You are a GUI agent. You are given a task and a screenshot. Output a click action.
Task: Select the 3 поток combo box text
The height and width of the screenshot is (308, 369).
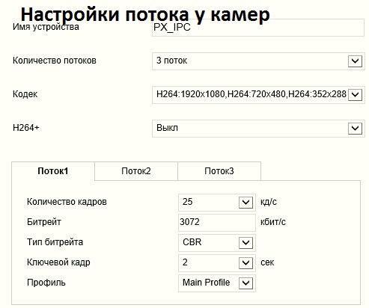pyautogui.click(x=171, y=61)
